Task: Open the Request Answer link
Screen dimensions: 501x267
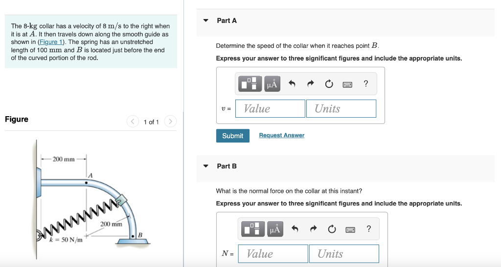Action: point(281,135)
